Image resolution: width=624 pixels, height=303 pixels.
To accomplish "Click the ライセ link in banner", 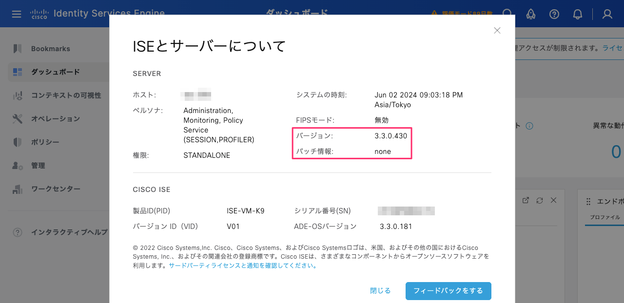I will pos(612,48).
